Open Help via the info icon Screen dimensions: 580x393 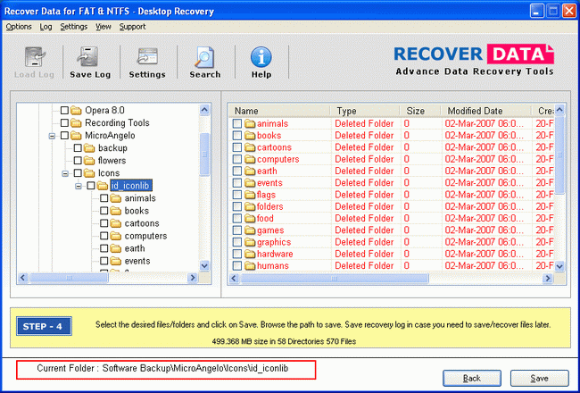coord(261,56)
